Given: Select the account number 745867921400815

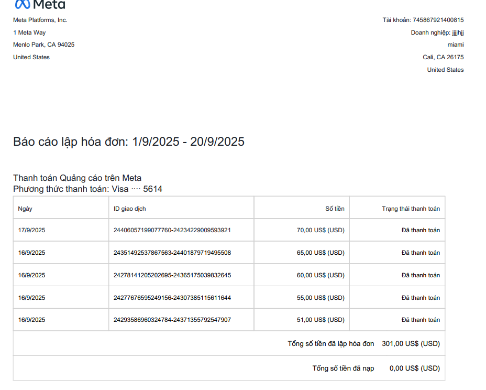Looking at the screenshot, I should point(438,20).
